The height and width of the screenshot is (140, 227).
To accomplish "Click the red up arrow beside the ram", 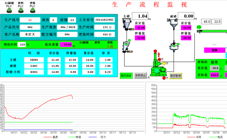I will [x=159, y=54].
